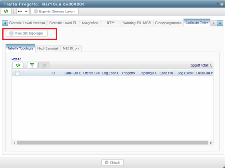The image size is (225, 168).
Task: Open the Giornale Lavori DL tab
Action: [63, 23]
